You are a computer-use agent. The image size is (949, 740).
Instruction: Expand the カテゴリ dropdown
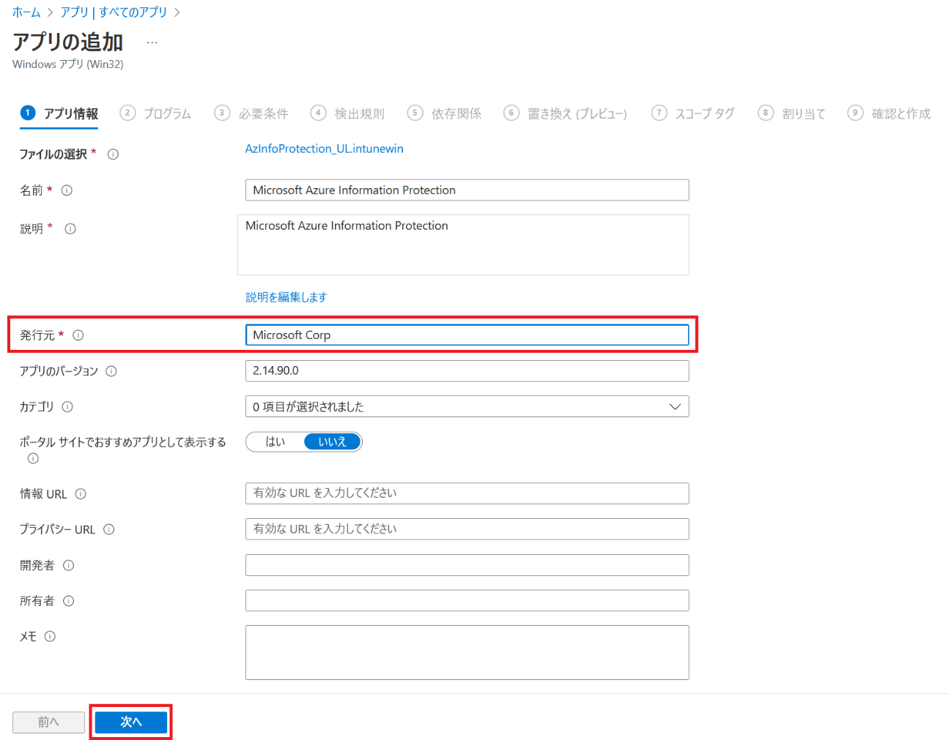point(467,407)
